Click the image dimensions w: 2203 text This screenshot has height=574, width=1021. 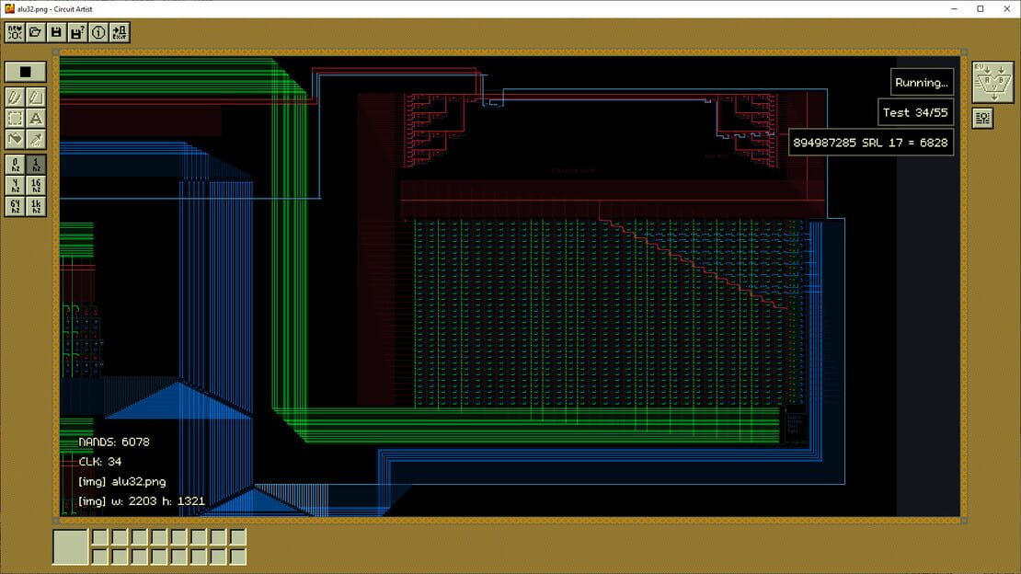click(142, 501)
